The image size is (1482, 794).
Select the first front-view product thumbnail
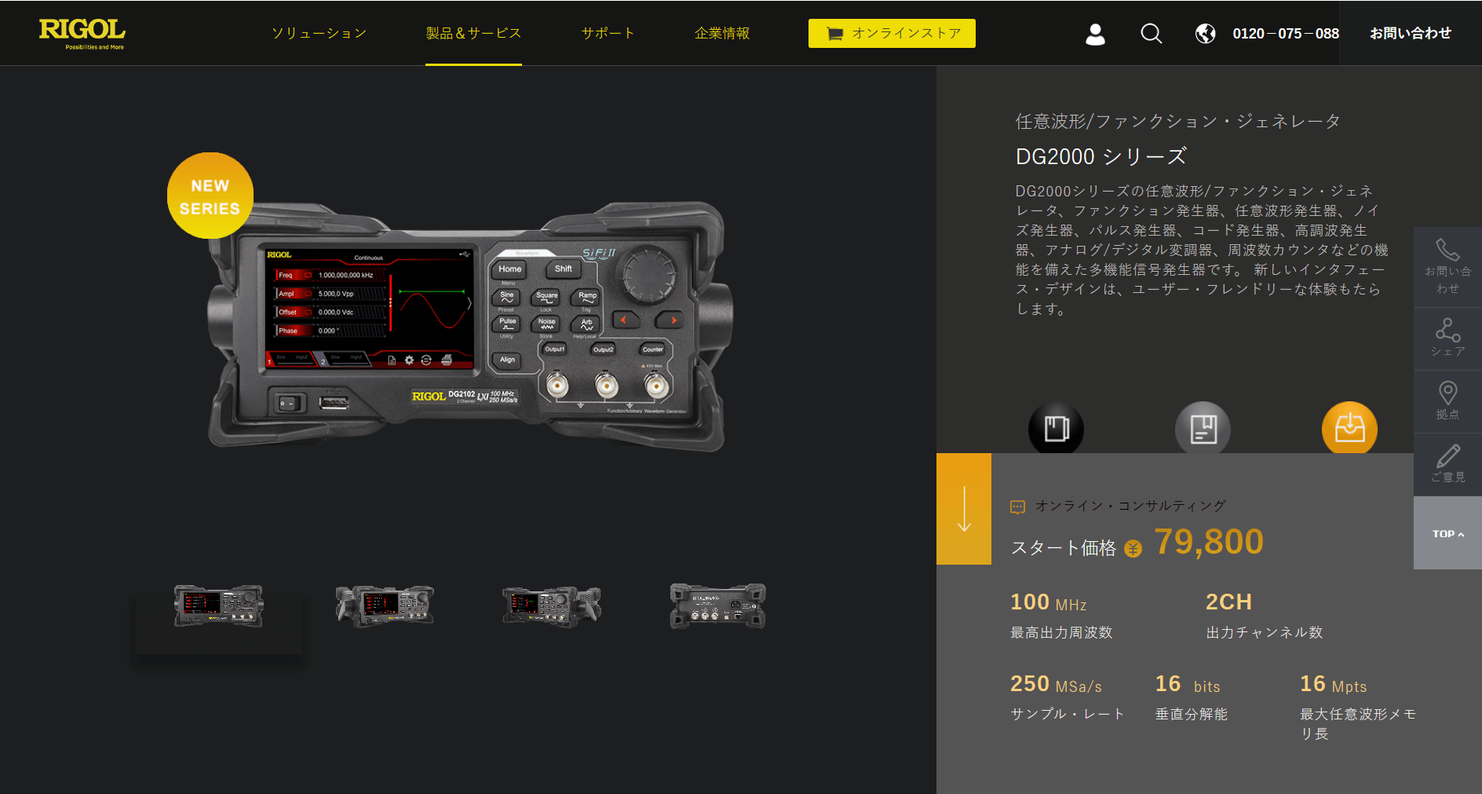point(219,606)
